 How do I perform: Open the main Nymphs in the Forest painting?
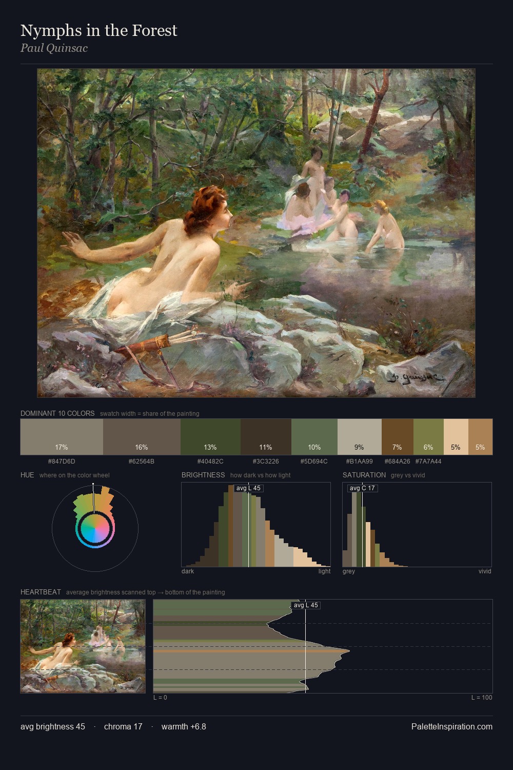tap(256, 233)
